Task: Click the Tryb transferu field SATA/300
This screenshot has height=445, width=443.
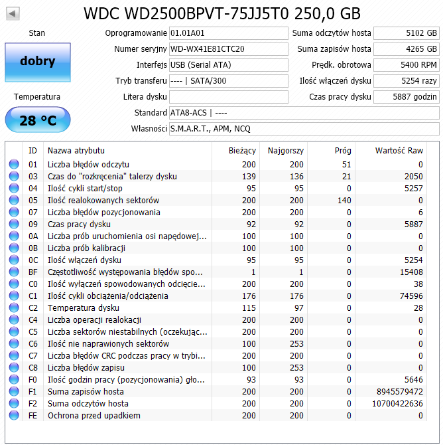Action: pyautogui.click(x=228, y=81)
